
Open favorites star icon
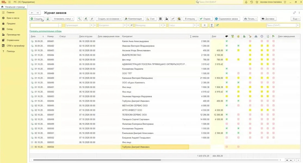click(x=257, y=2)
